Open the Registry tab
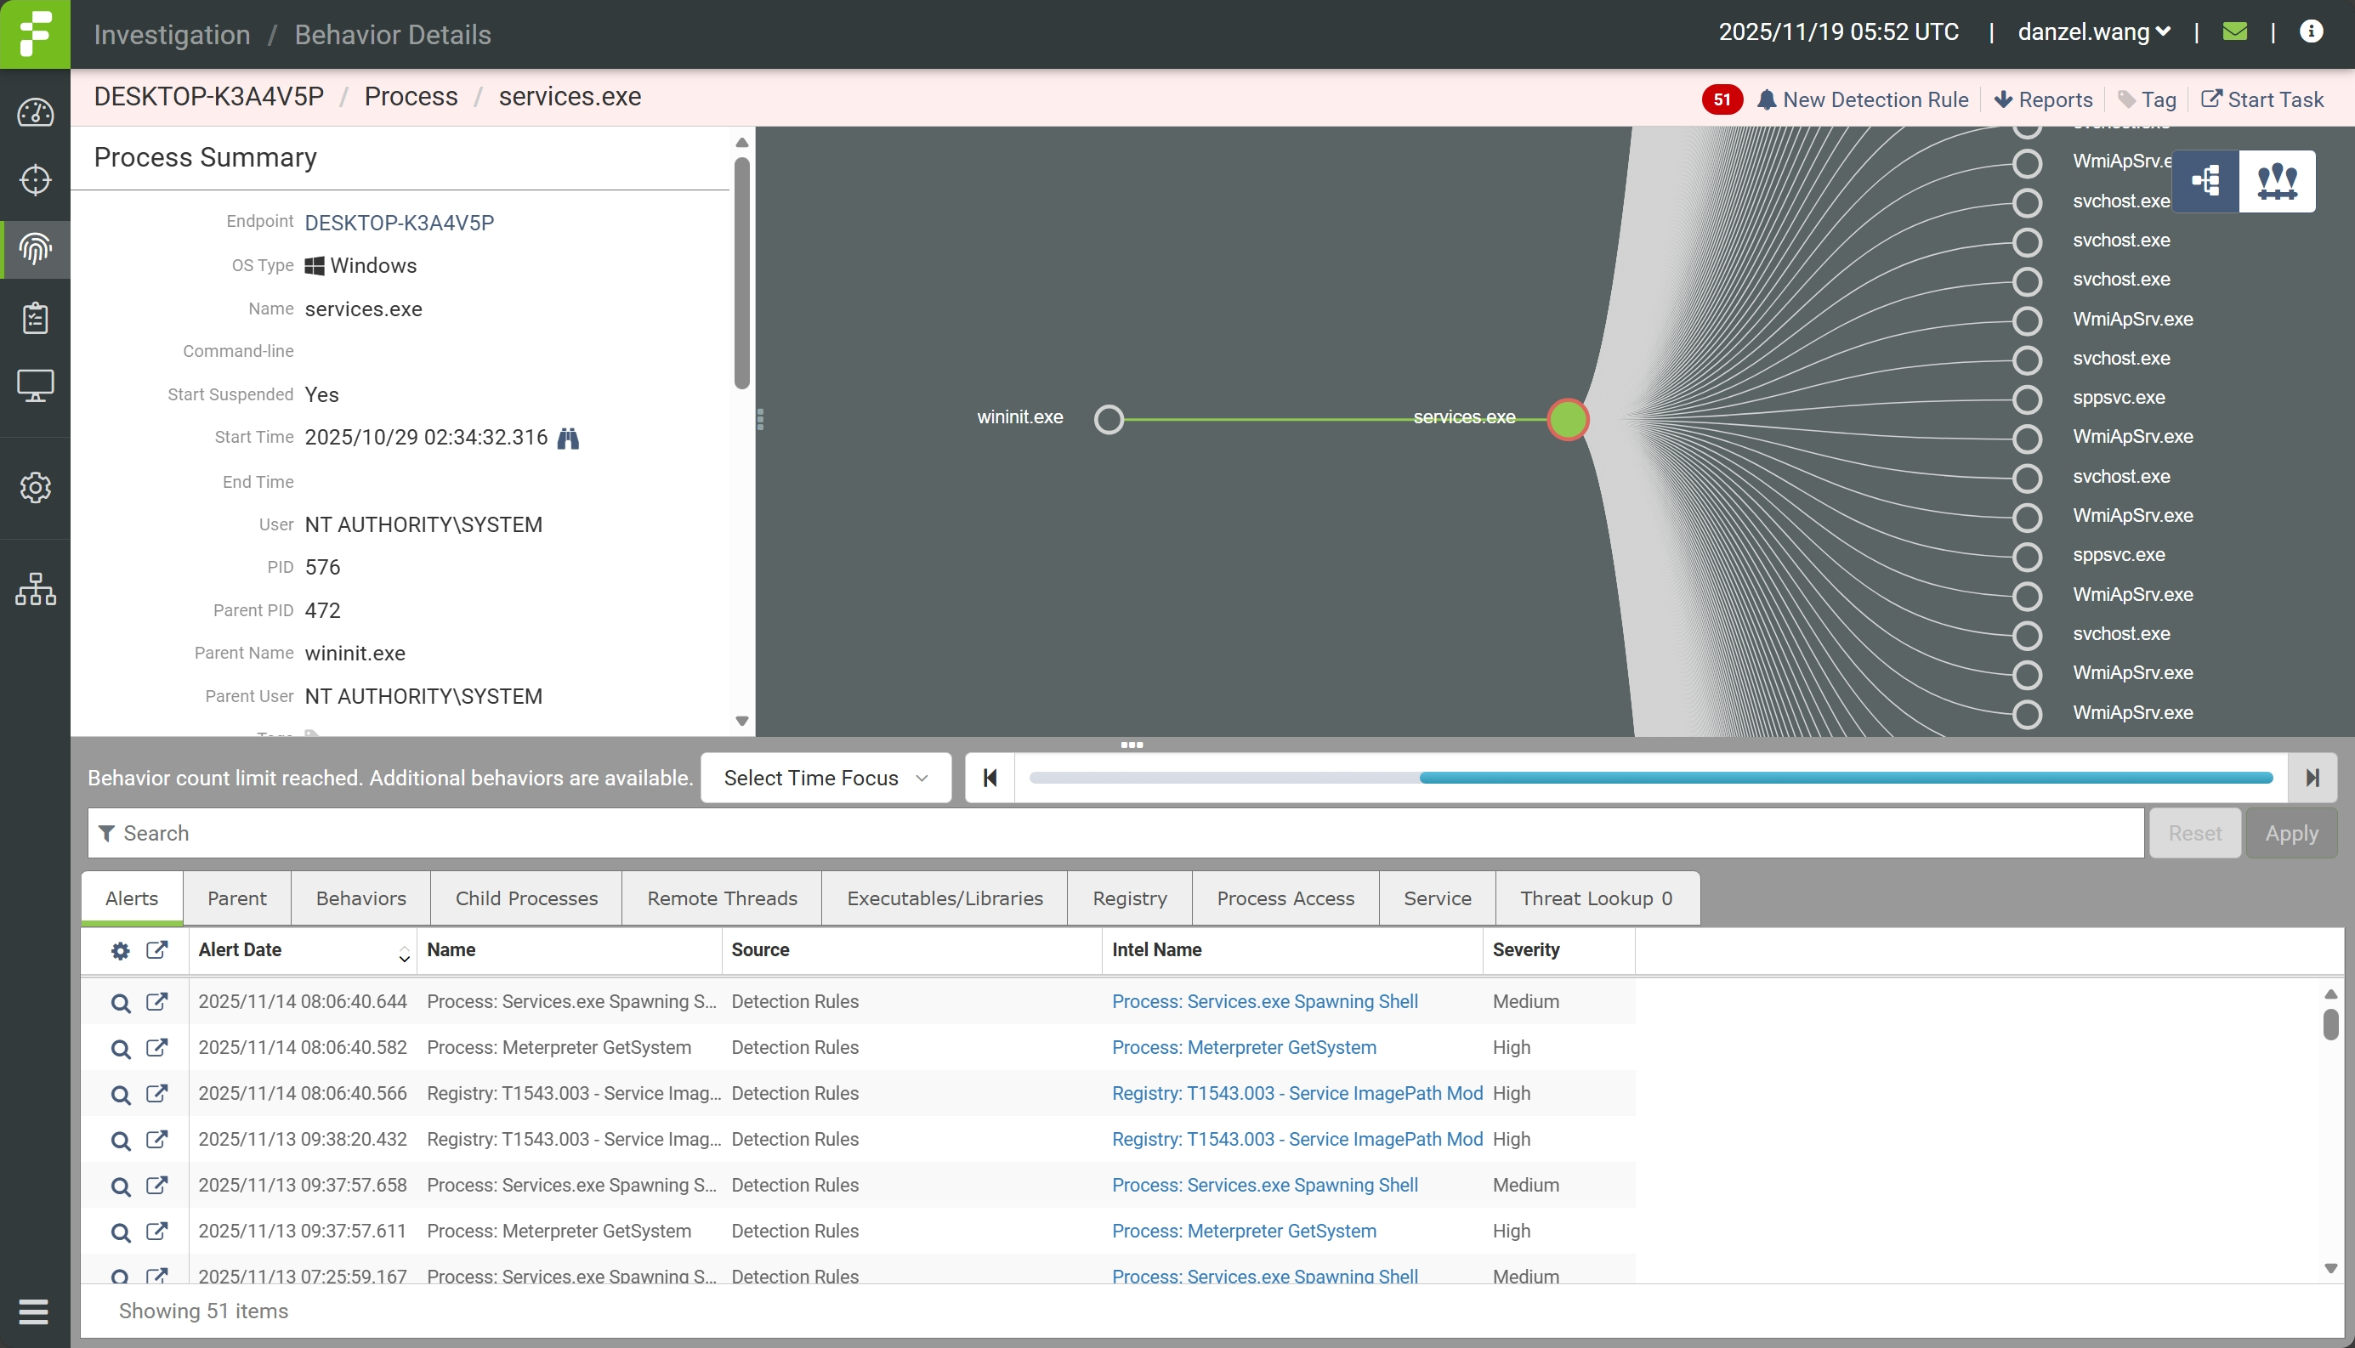Viewport: 2355px width, 1348px height. tap(1129, 898)
